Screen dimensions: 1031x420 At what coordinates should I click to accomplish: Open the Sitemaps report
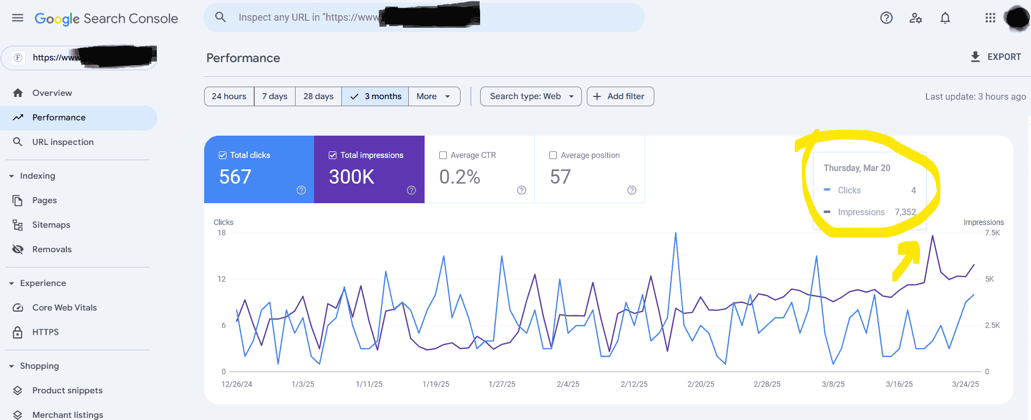point(78,225)
